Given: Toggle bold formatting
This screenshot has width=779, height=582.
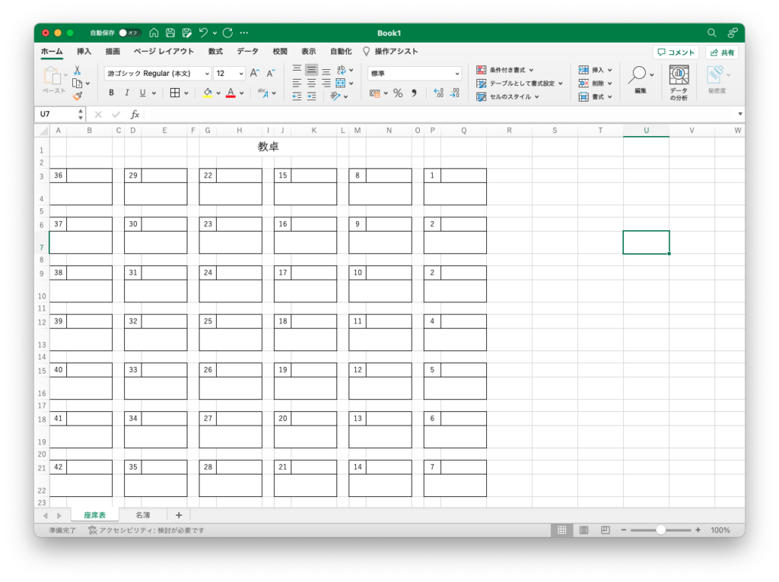Looking at the screenshot, I should pyautogui.click(x=111, y=93).
